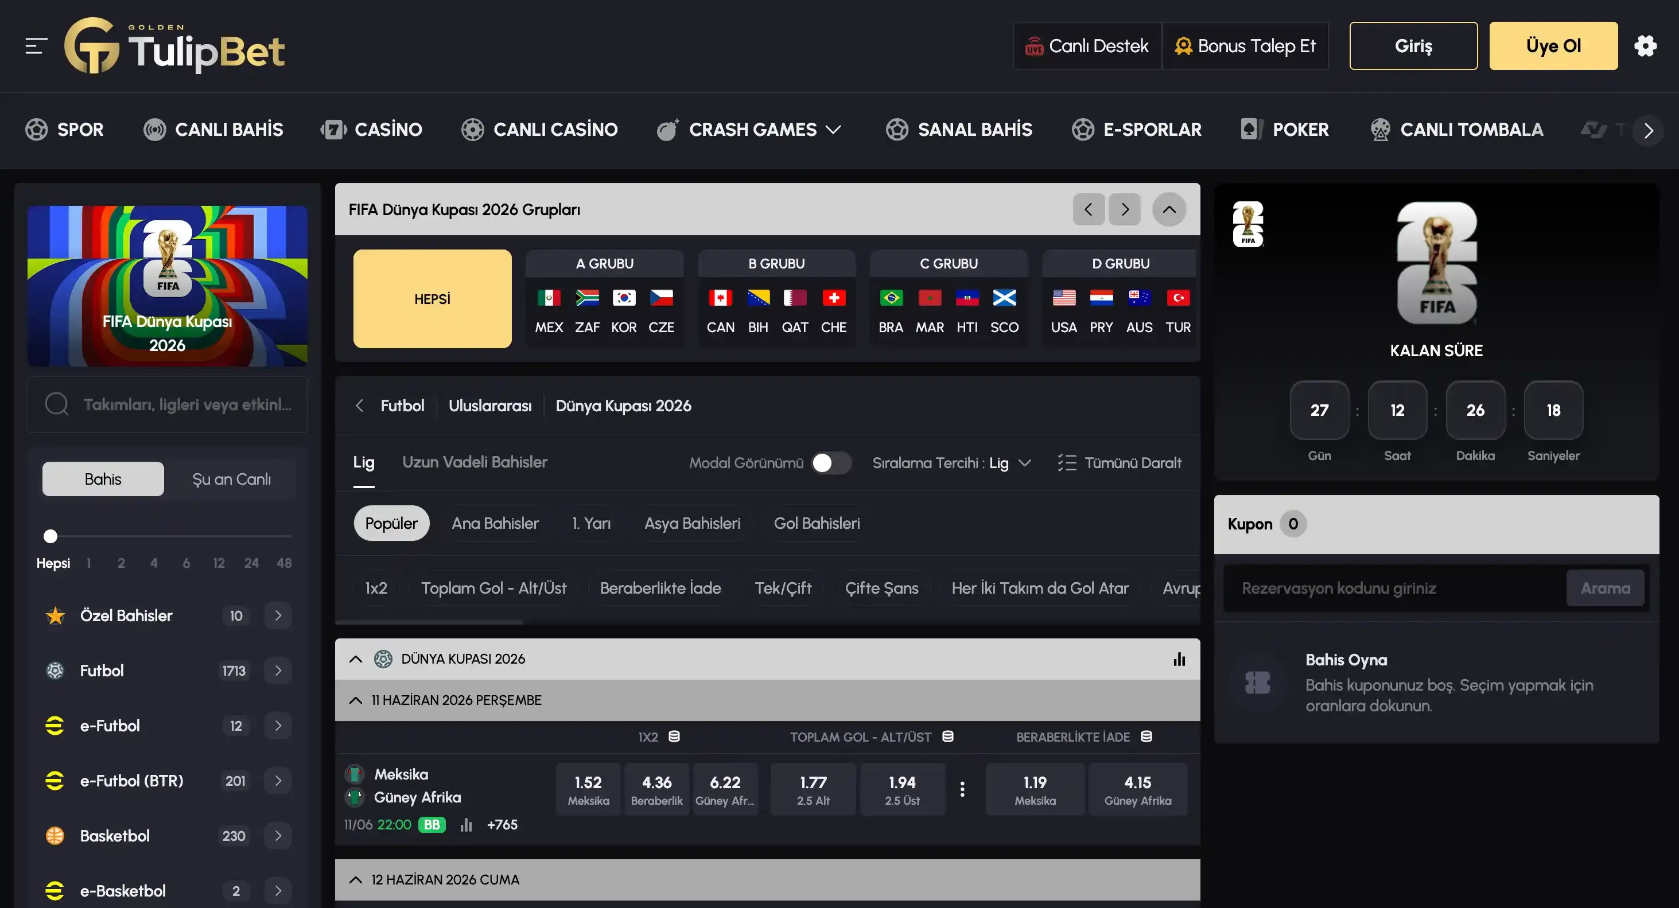The image size is (1679, 908).
Task: Collapse the FIFA groups panel
Action: coord(1169,209)
